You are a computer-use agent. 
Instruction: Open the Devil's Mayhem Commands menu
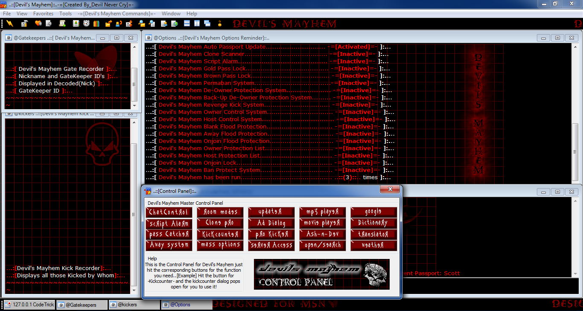click(x=117, y=14)
